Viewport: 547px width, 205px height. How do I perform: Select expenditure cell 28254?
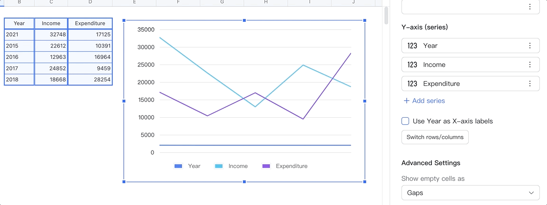[x=90, y=80]
